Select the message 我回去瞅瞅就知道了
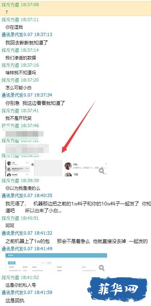 pyautogui.click(x=26, y=43)
